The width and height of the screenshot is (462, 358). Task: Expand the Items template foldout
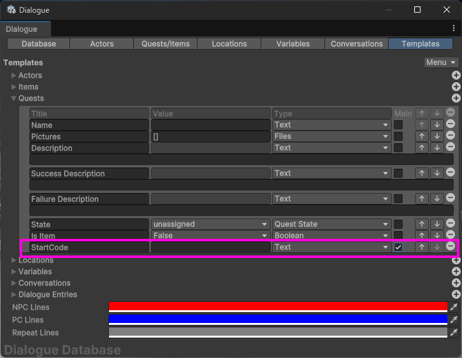click(x=13, y=87)
